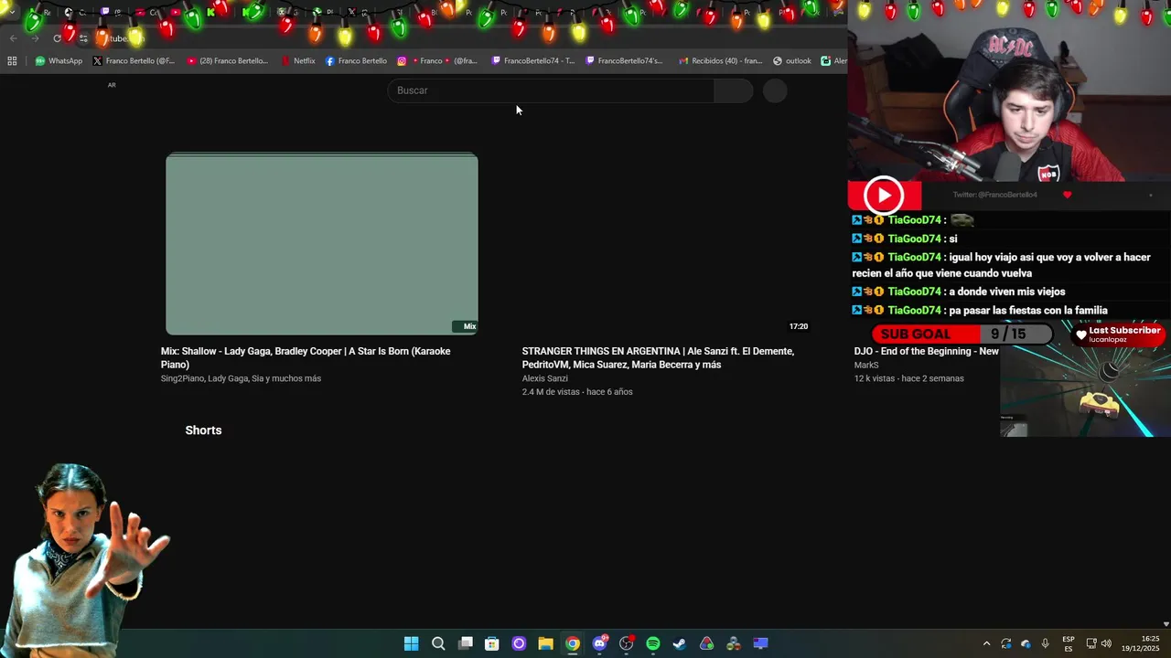Open the Chrome apps grid icon
The image size is (1171, 658).
[x=12, y=61]
